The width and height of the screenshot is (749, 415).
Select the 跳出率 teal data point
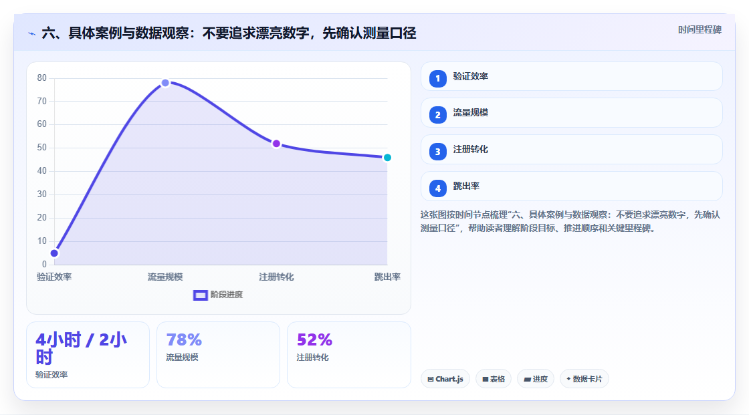[x=387, y=158]
